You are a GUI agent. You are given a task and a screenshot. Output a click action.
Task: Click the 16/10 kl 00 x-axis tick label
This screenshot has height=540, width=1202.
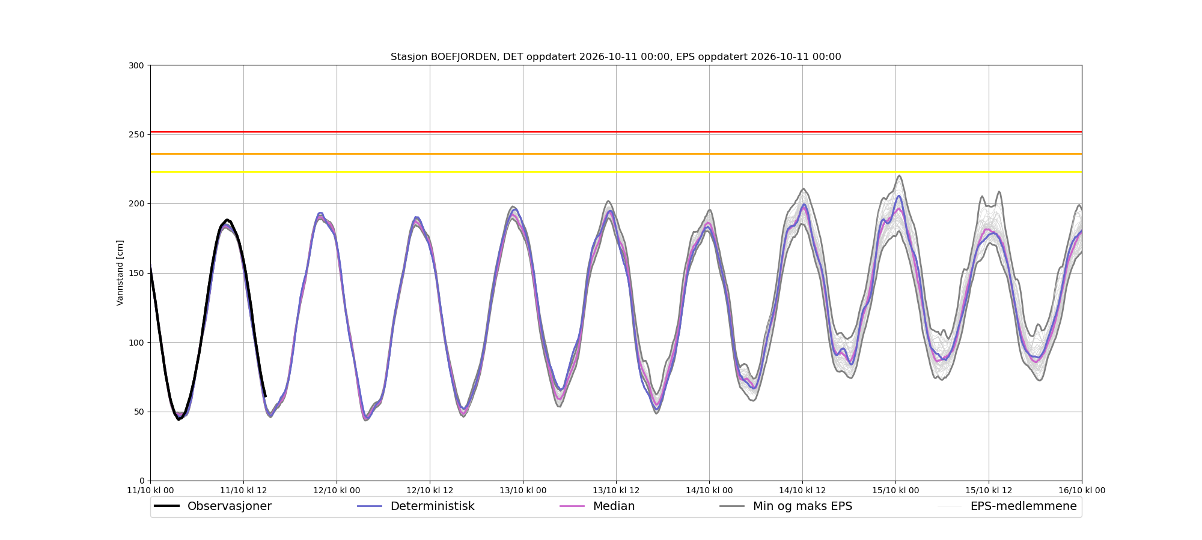(x=1082, y=490)
